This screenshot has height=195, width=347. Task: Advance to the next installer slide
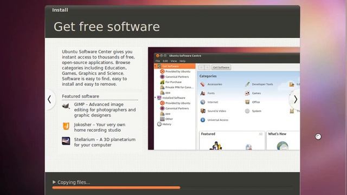(295, 100)
